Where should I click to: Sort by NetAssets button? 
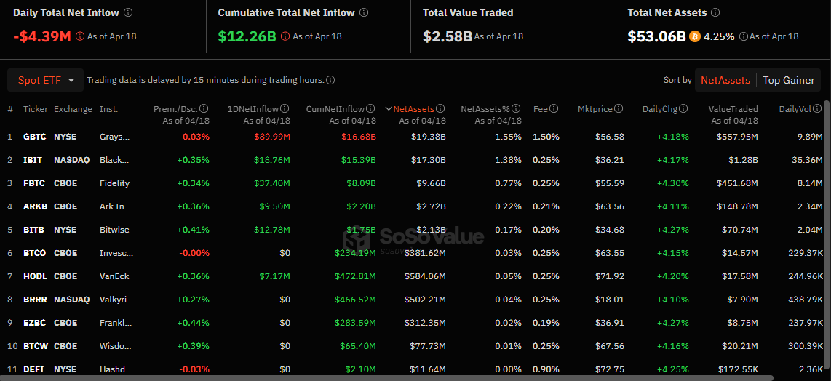(x=725, y=81)
